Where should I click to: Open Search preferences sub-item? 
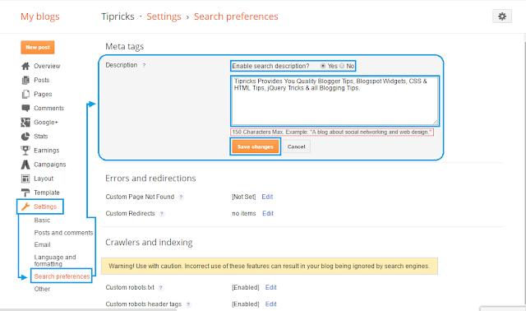[62, 276]
